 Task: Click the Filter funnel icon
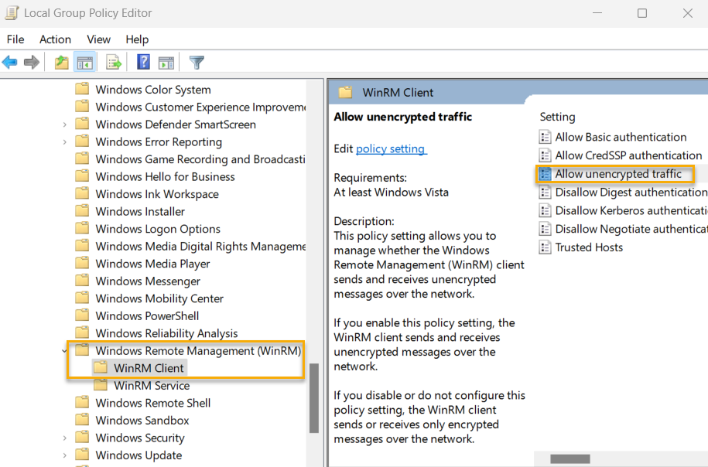(198, 62)
